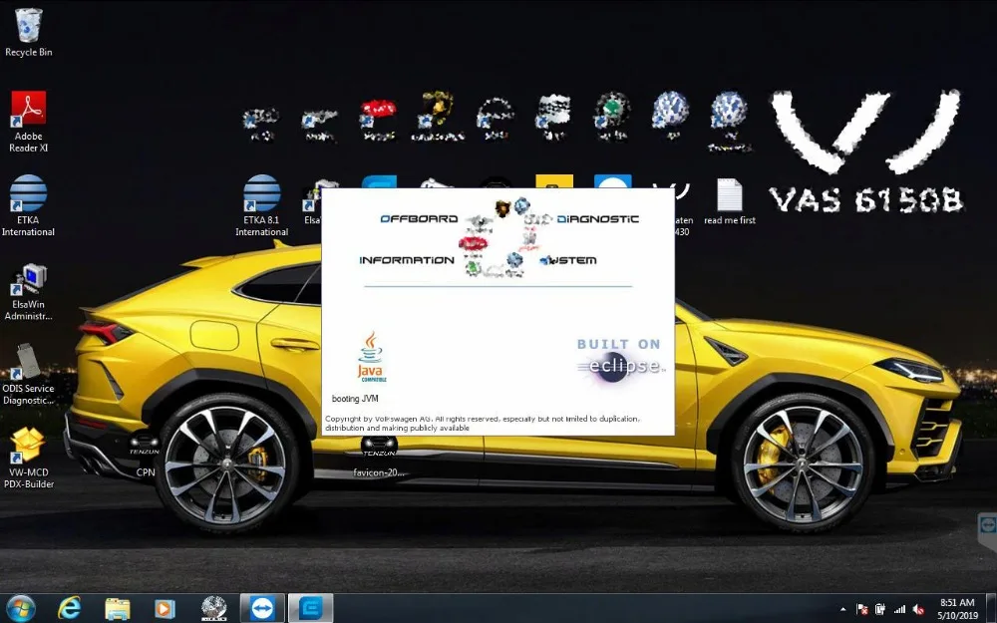Viewport: 997px width, 623px height.
Task: Open the globe icon pinned beside Media Player
Action: pyautogui.click(x=213, y=608)
